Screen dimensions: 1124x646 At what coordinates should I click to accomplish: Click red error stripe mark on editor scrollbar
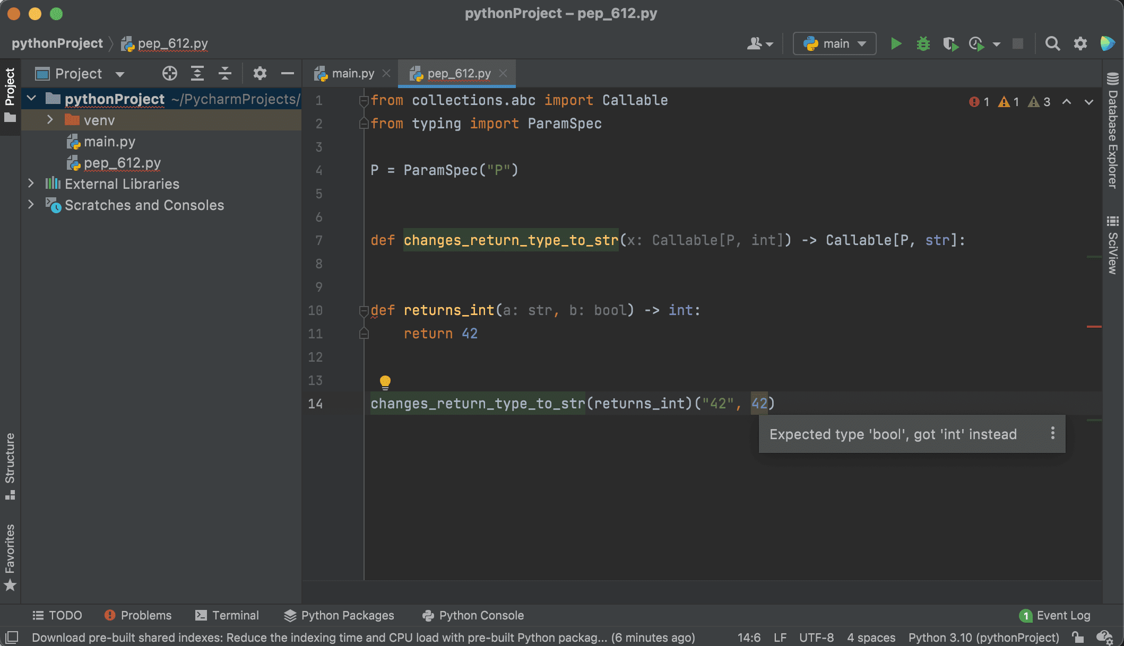[1094, 327]
